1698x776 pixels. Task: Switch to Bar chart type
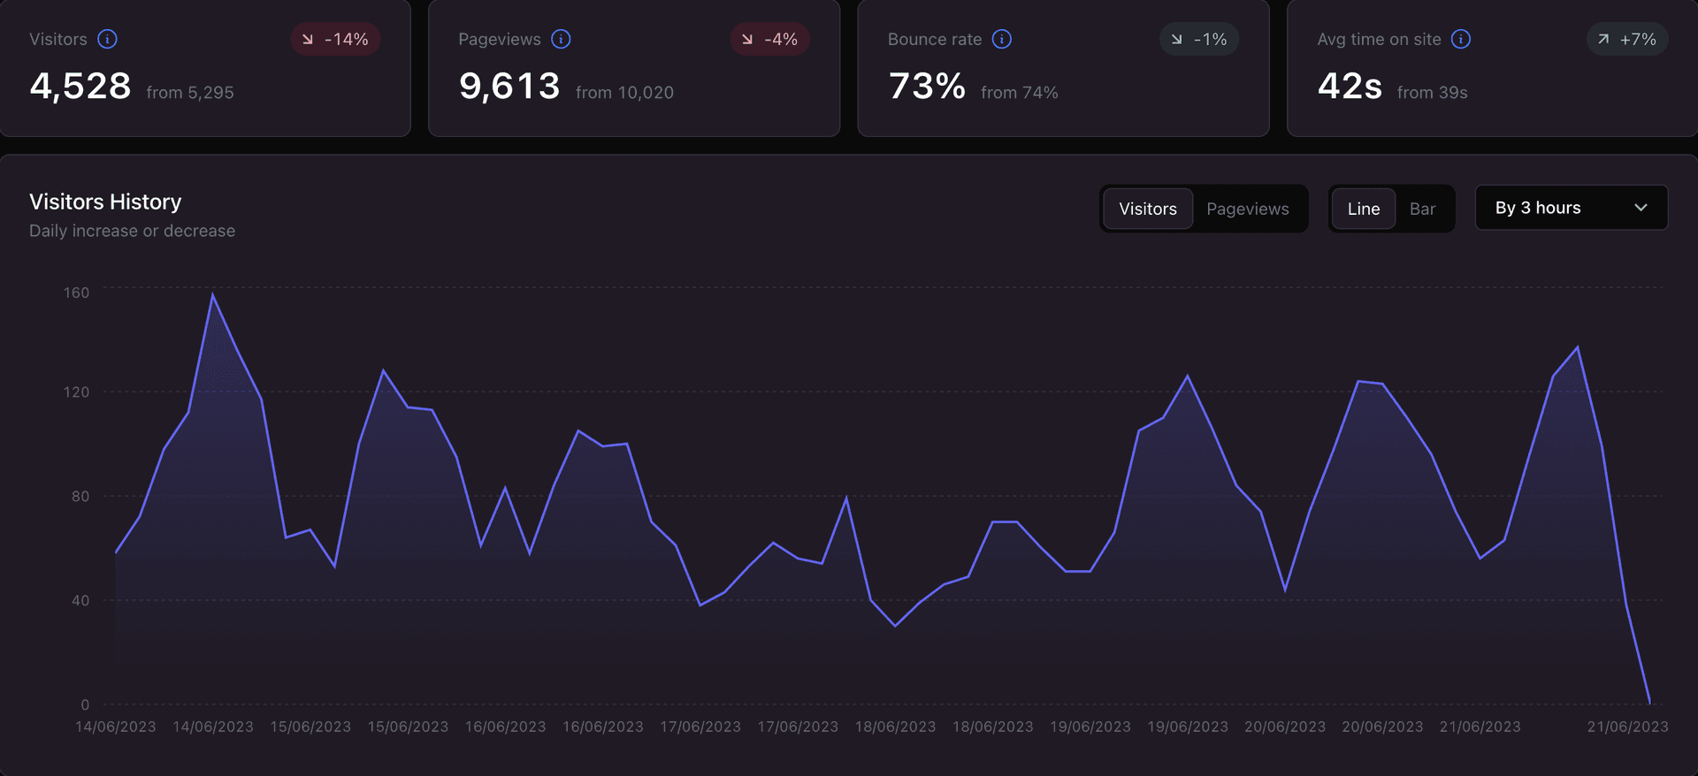[x=1422, y=209]
